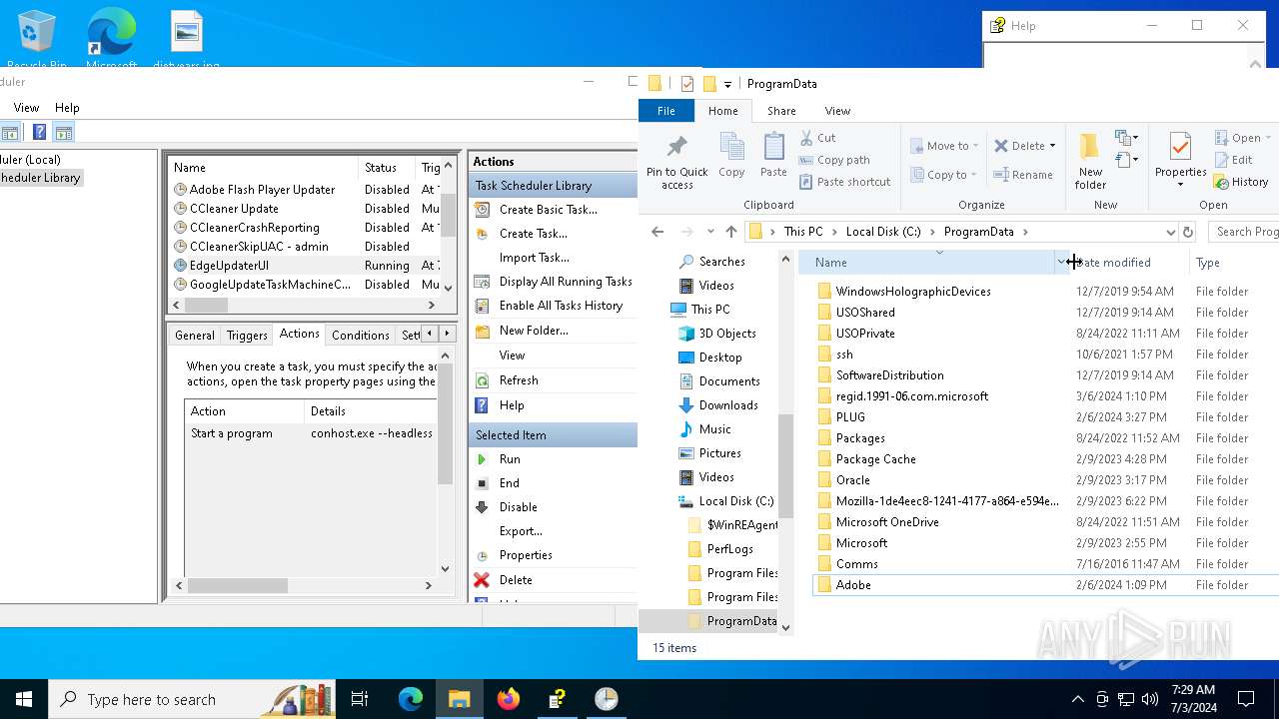This screenshot has width=1279, height=719.
Task: Open the Triggers tab
Action: point(247,336)
